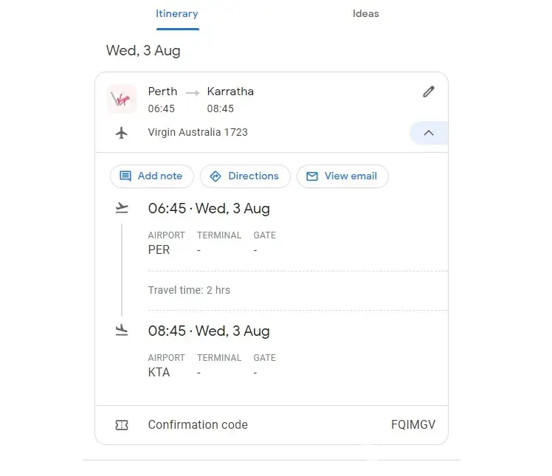Viewport: 552px width, 476px height.
Task: Click the Perth departure city text
Action: [162, 92]
